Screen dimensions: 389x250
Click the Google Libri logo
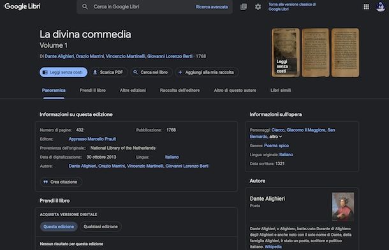coord(22,6)
